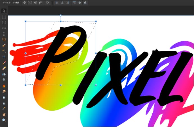This screenshot has width=194, height=127.
Task: Pick the Smudge finger tool
Action: pyautogui.click(x=4, y=91)
